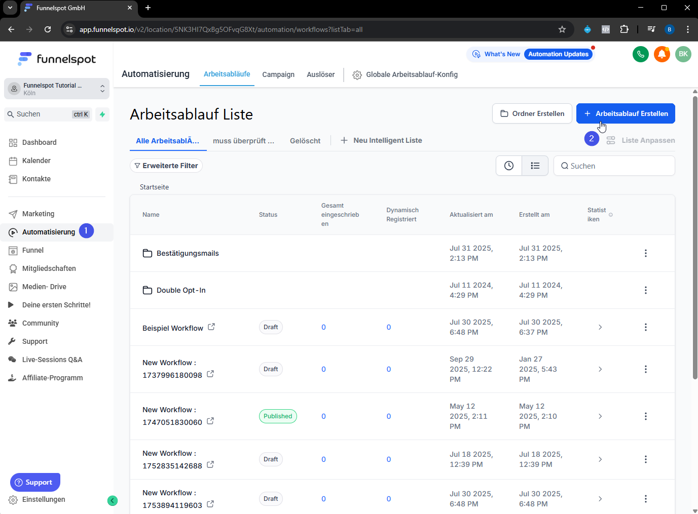Screen dimensions: 698x514
Task: Collapse the sidebar with green arrow
Action: 113,501
